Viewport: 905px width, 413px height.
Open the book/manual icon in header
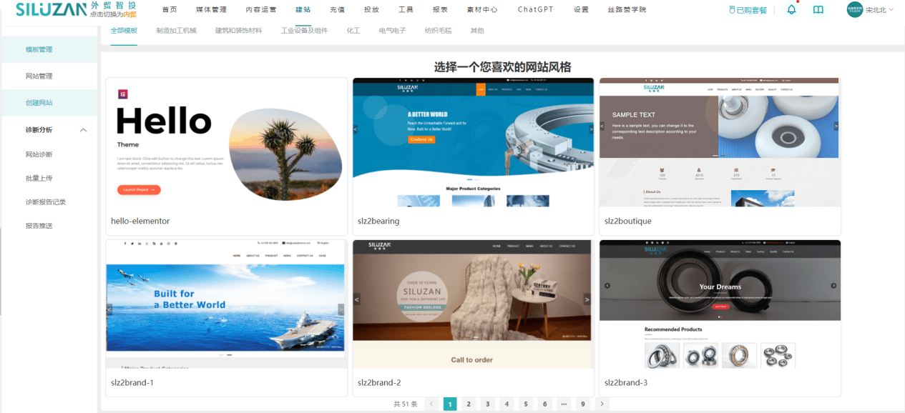point(818,10)
